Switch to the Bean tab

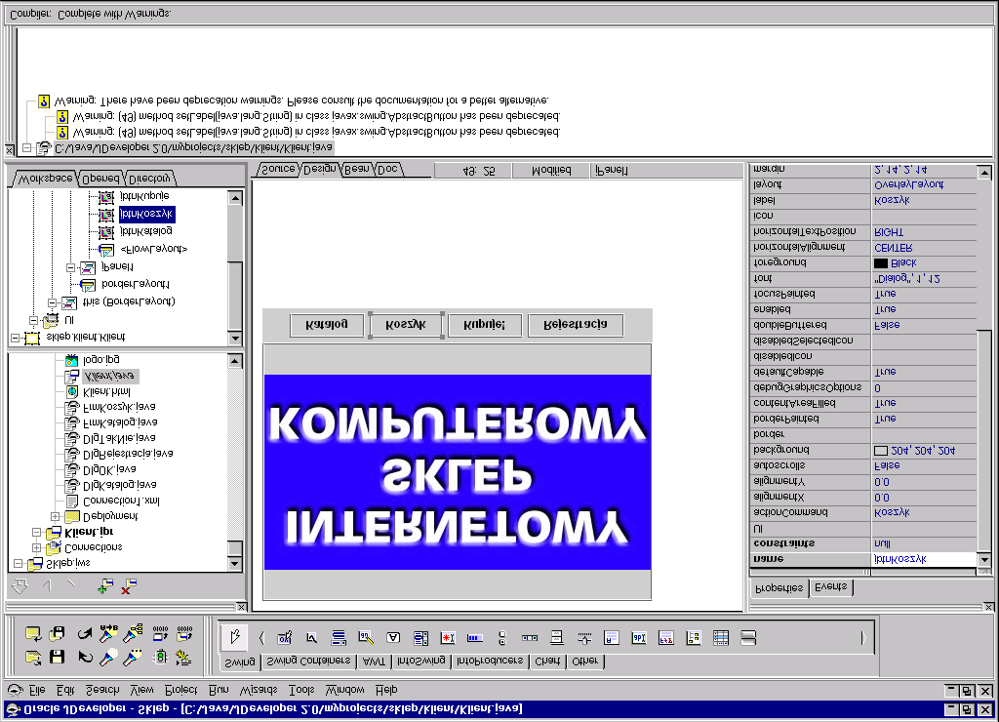click(x=357, y=170)
